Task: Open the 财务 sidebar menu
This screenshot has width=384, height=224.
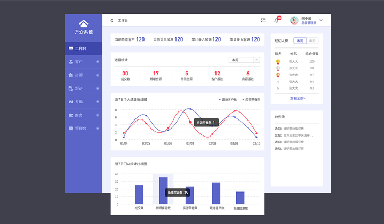Action: pyautogui.click(x=84, y=115)
